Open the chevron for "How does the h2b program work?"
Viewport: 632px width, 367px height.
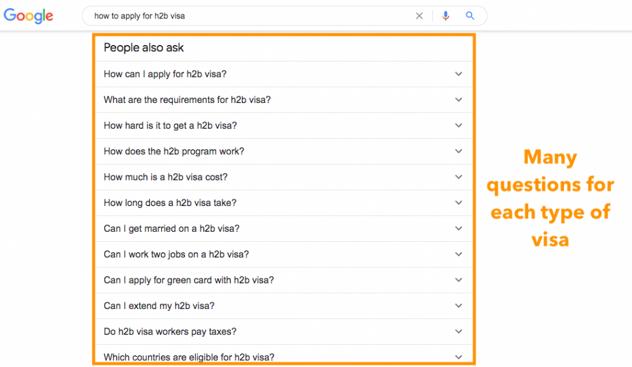(459, 151)
